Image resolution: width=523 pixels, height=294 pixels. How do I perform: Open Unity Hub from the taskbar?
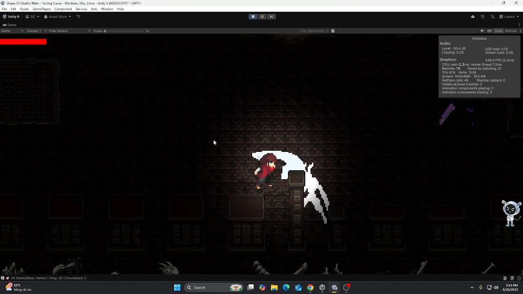(x=322, y=287)
